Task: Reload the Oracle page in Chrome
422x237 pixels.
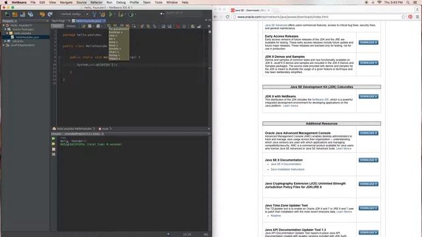Action: tap(227, 16)
